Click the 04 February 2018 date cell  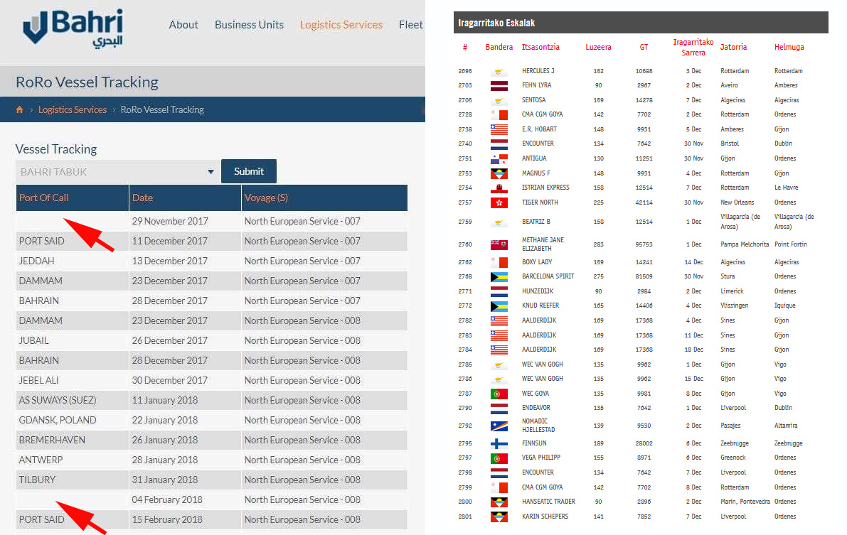(x=186, y=500)
